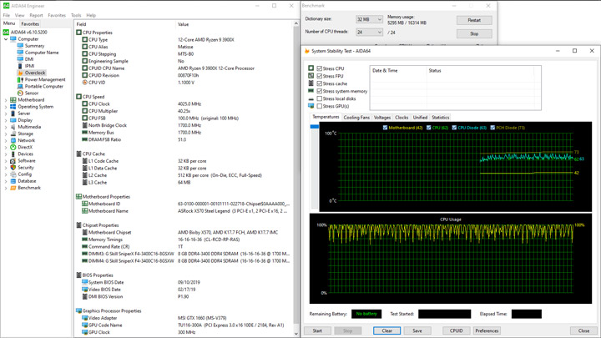Select the Sensor item icon in tree
Image resolution: width=601 pixels, height=338 pixels.
click(x=21, y=93)
